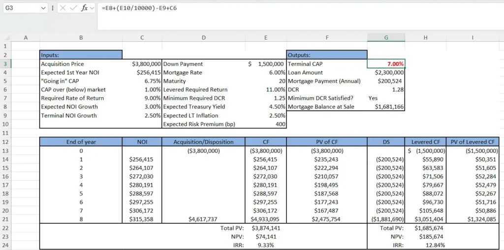504x250 pixels.
Task: Select the disposition value $4,617,737
Action: [x=203, y=220]
